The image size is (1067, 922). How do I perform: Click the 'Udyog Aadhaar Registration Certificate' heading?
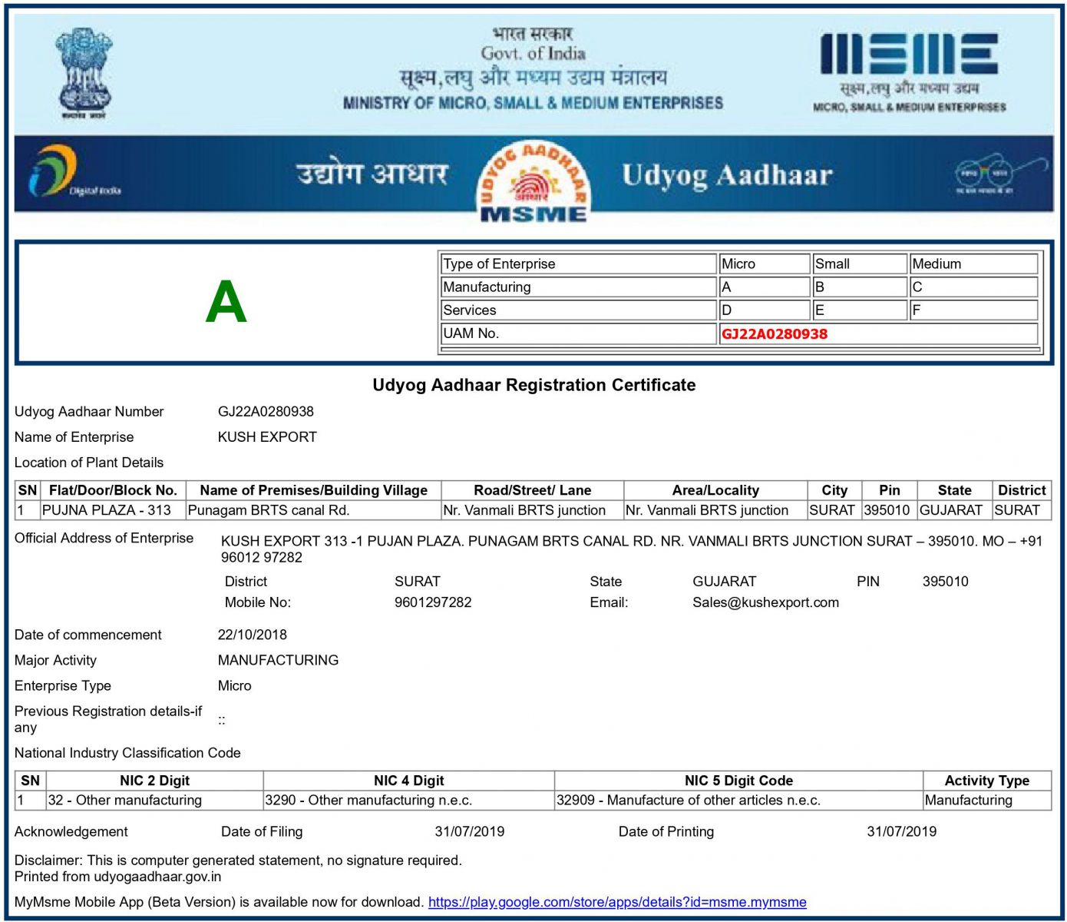[x=533, y=385]
